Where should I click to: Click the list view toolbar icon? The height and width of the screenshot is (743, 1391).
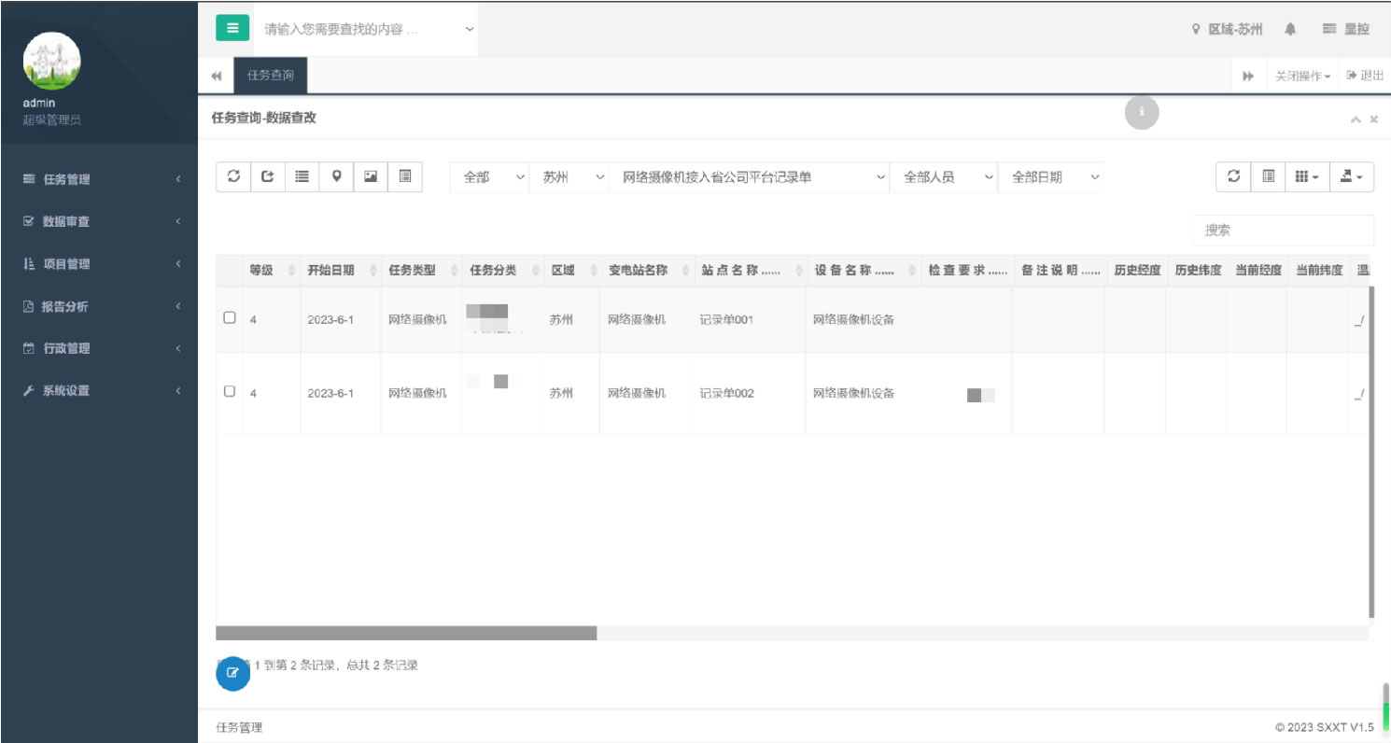[x=302, y=176]
